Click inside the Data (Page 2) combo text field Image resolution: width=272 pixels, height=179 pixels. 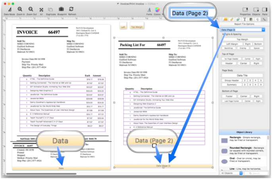(x=241, y=30)
